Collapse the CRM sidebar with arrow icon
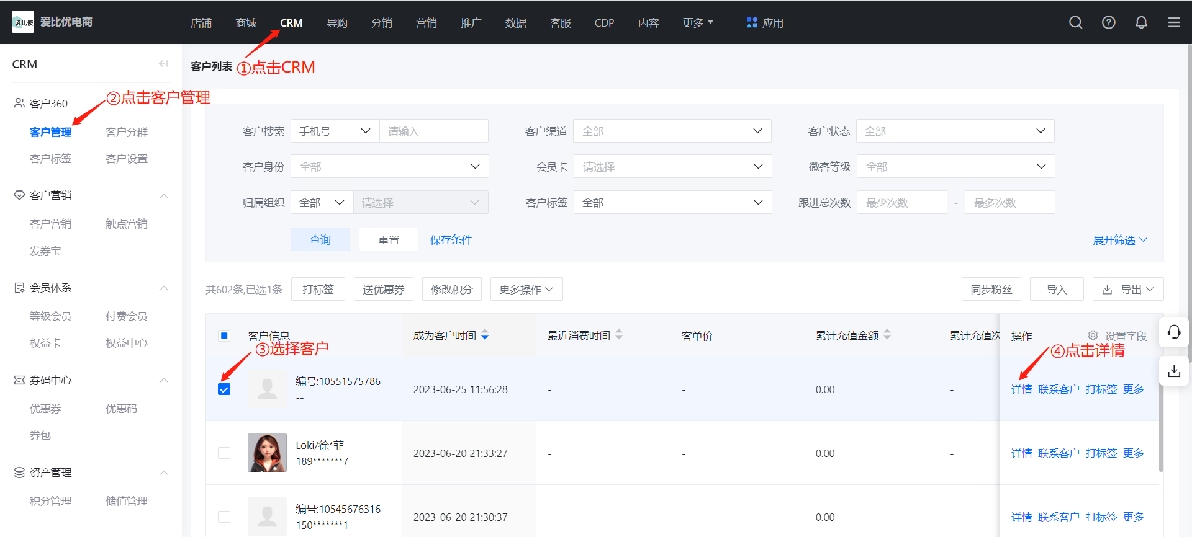This screenshot has height=537, width=1192. [163, 64]
